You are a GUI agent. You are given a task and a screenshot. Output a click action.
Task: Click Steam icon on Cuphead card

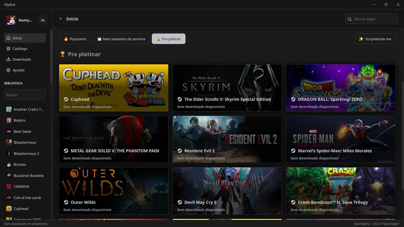point(66,99)
